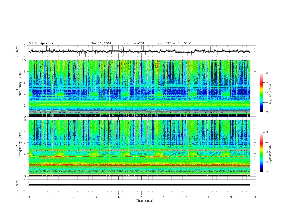
Task: Click the -4 value on ch.2 colorbar
Action: pyautogui.click(x=266, y=142)
